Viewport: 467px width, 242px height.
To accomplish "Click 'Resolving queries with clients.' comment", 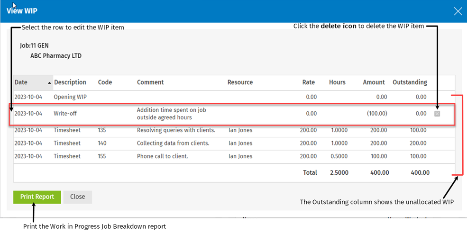I will click(x=176, y=130).
